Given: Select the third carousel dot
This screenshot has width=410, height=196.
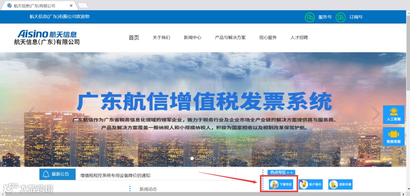Looking at the screenshot, I should [201, 158].
